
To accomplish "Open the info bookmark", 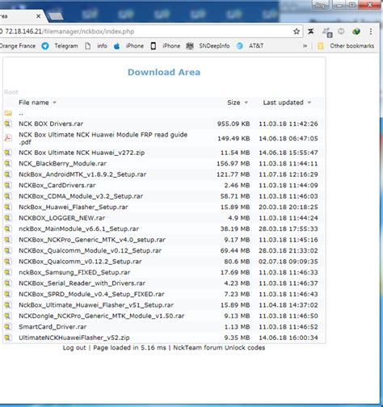I will [96, 46].
